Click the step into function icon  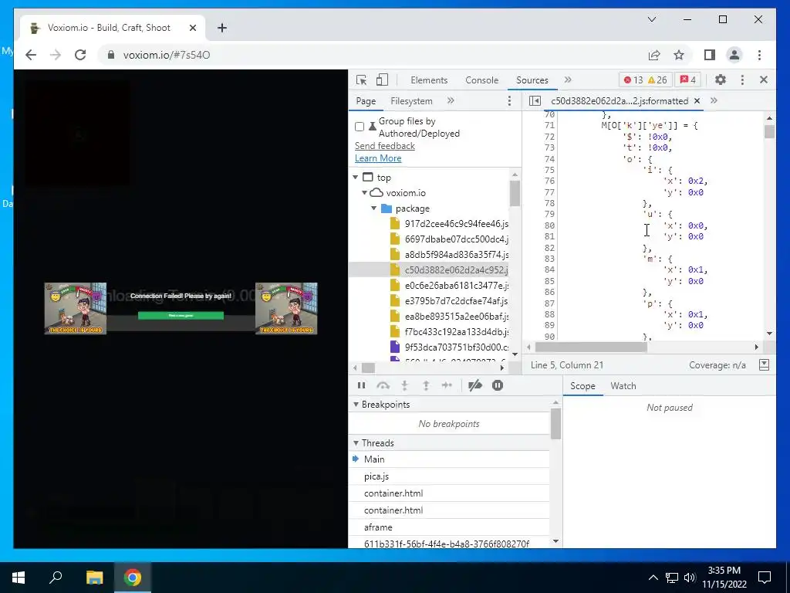click(x=404, y=386)
